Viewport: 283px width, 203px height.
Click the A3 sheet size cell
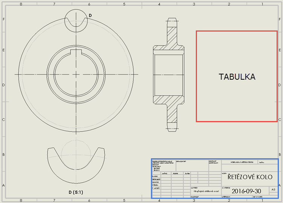click(x=273, y=189)
